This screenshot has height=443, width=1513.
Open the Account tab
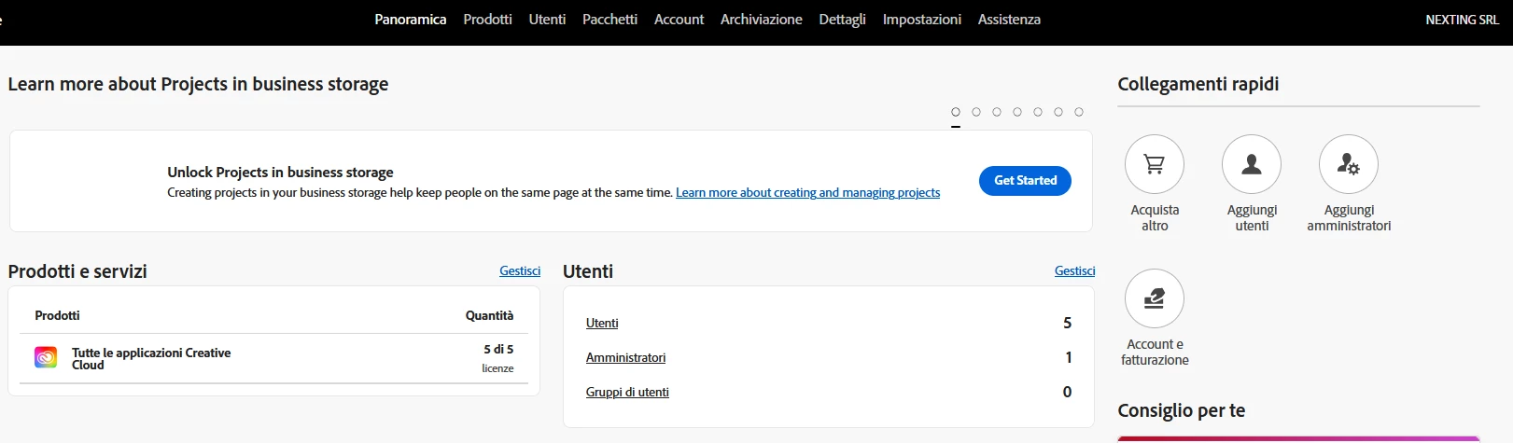679,20
